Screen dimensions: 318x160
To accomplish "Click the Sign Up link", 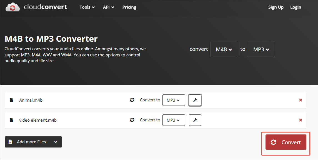I will point(276,7).
